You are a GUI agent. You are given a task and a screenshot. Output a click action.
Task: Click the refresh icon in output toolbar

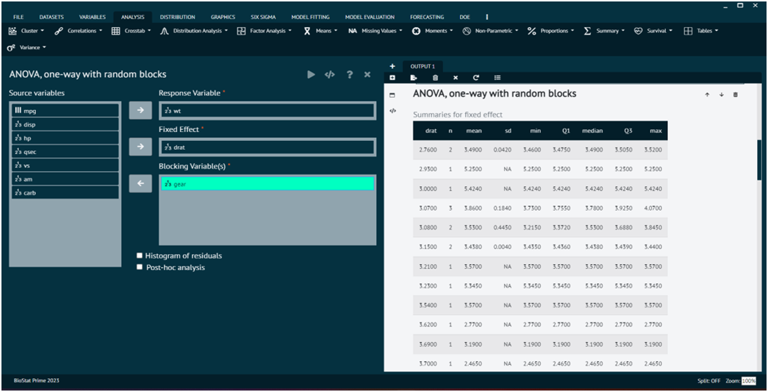pos(475,78)
